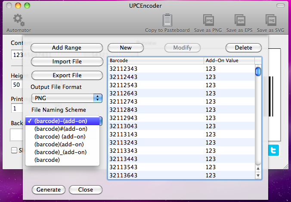Click the New button
Screen dimensions: 291x202
pyautogui.click(x=126, y=47)
